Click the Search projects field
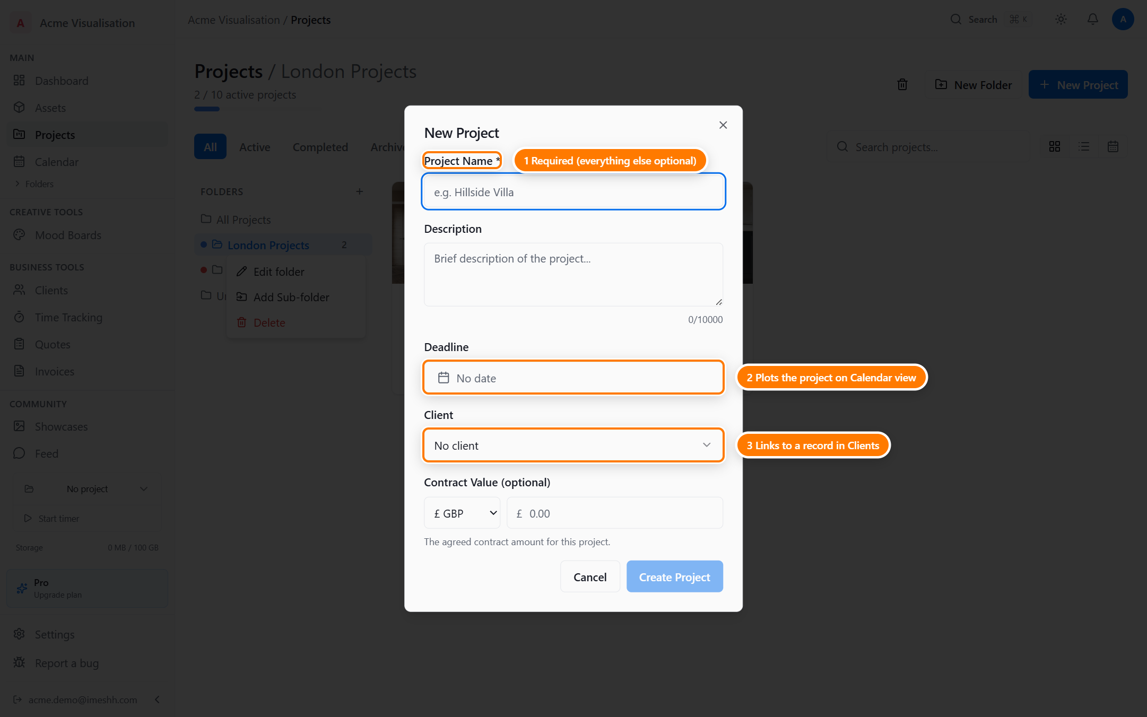This screenshot has height=717, width=1147. (928, 147)
